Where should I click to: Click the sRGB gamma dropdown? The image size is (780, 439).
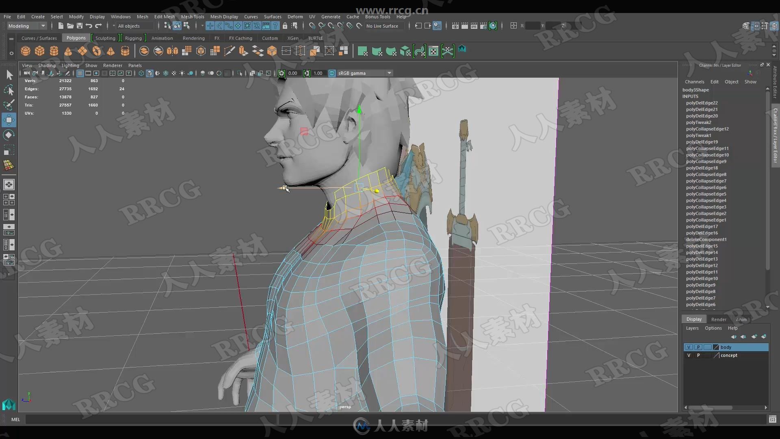(x=364, y=73)
